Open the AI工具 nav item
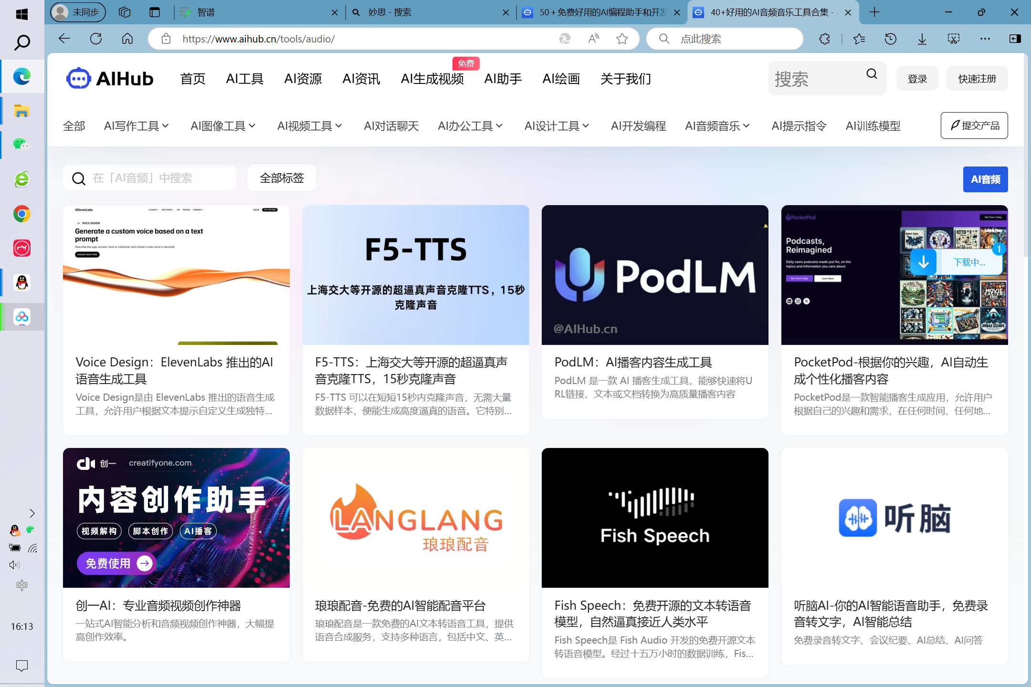The image size is (1031, 687). pyautogui.click(x=245, y=79)
